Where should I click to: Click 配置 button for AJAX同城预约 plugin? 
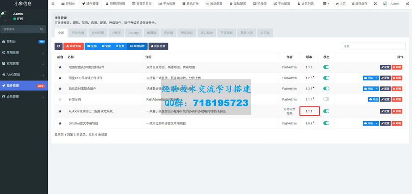pos(386,111)
